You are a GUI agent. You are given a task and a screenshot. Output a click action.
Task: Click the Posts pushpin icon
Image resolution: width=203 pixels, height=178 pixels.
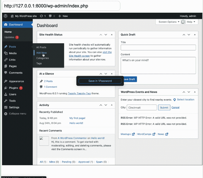coord(6,47)
